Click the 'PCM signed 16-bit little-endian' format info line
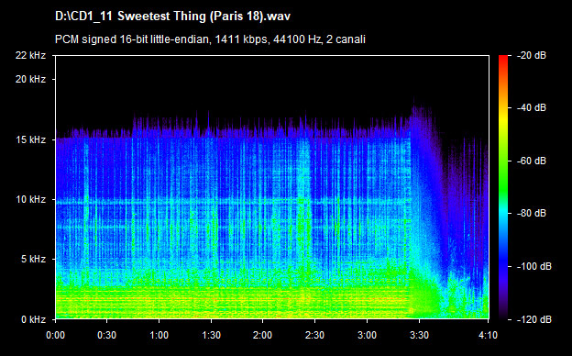The height and width of the screenshot is (356, 572). tap(210, 39)
